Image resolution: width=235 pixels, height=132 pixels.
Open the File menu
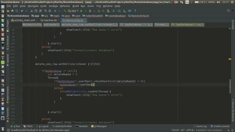click(9, 6)
